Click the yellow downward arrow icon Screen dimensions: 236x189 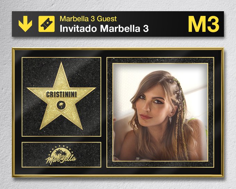[x=25, y=24]
